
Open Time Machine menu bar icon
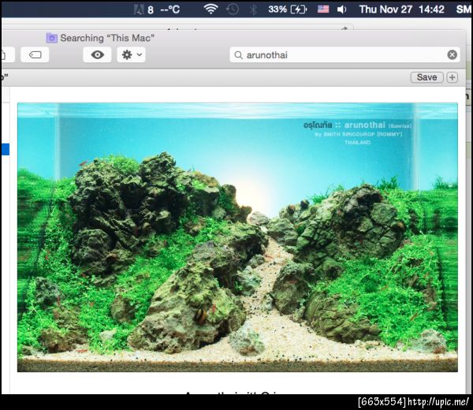click(233, 9)
